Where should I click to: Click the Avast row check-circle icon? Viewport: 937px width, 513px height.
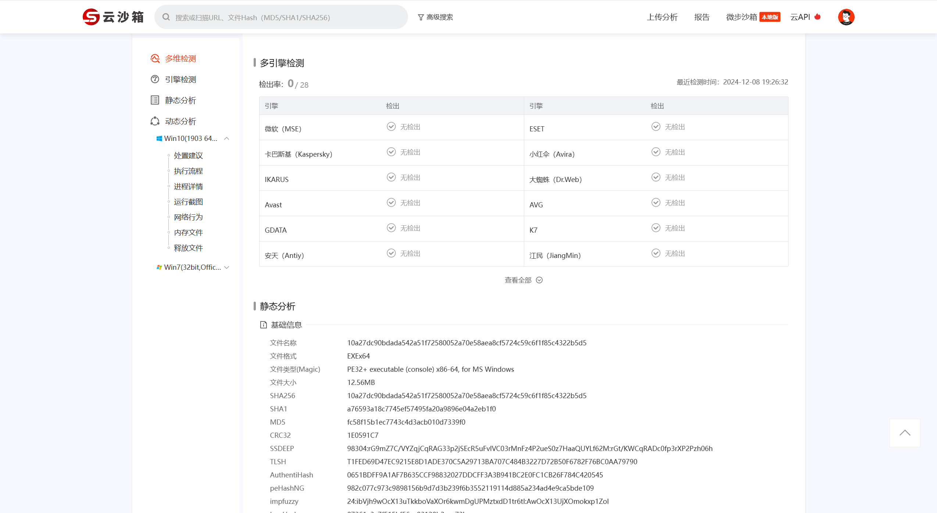391,203
